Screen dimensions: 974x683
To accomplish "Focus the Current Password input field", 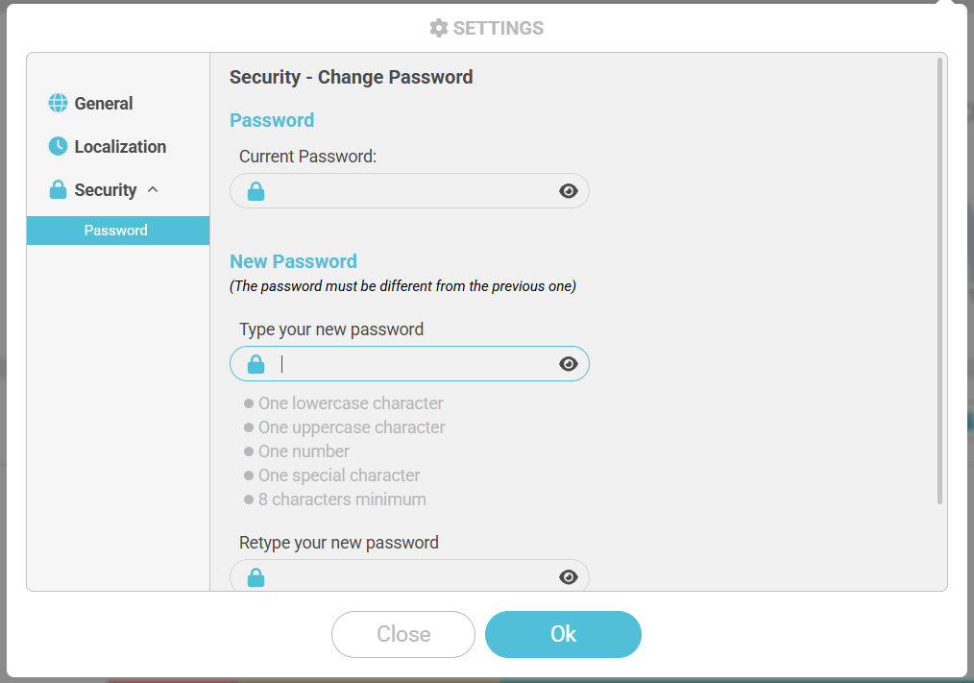I will 409,191.
